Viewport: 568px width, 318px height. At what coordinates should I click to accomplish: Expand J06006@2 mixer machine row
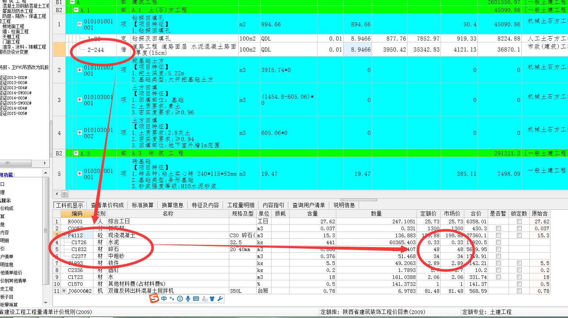tap(64, 291)
